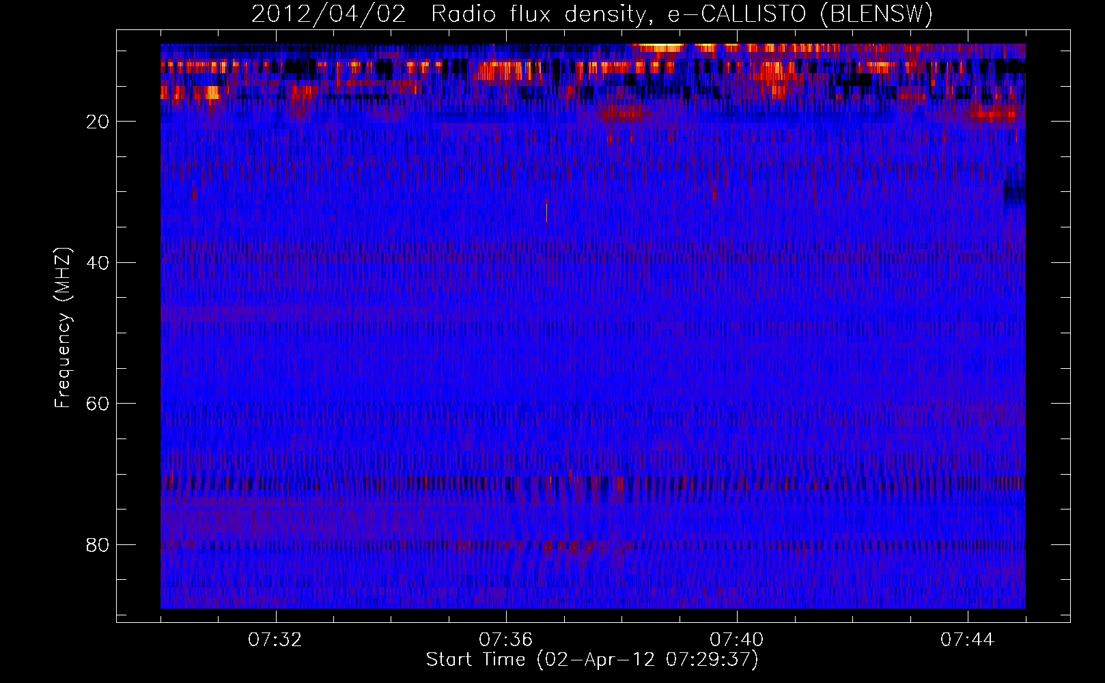Click the 'Start Time (02-Apr-12 07:29:37)' x-axis label
This screenshot has width=1105, height=683.
pyautogui.click(x=592, y=660)
